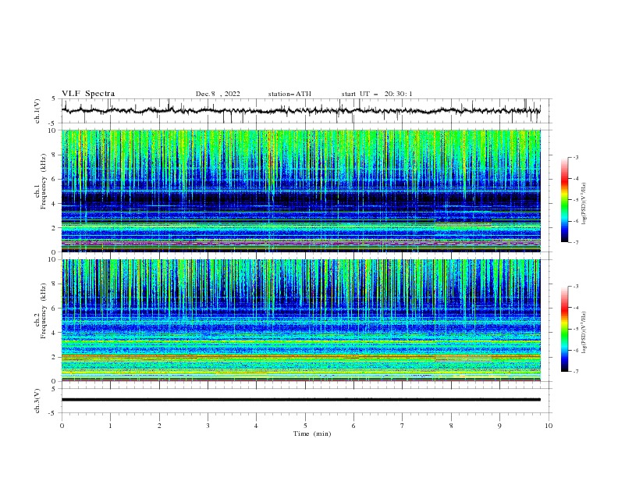Click the ch.1 colorbar "log(PSD)(V²/Hz)" label
This screenshot has height=478, width=618.
point(584,204)
